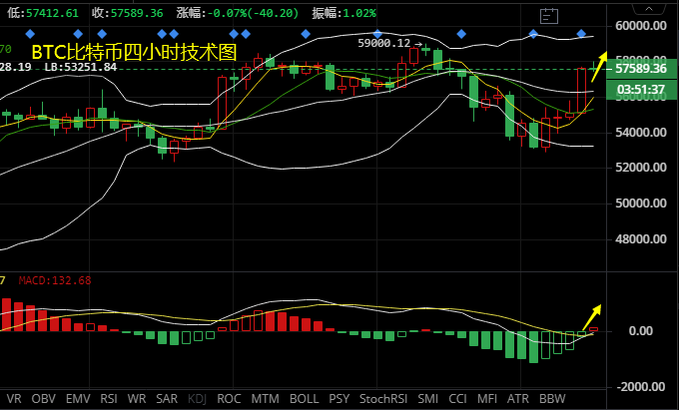Pick the SMI indicator tab

(427, 398)
